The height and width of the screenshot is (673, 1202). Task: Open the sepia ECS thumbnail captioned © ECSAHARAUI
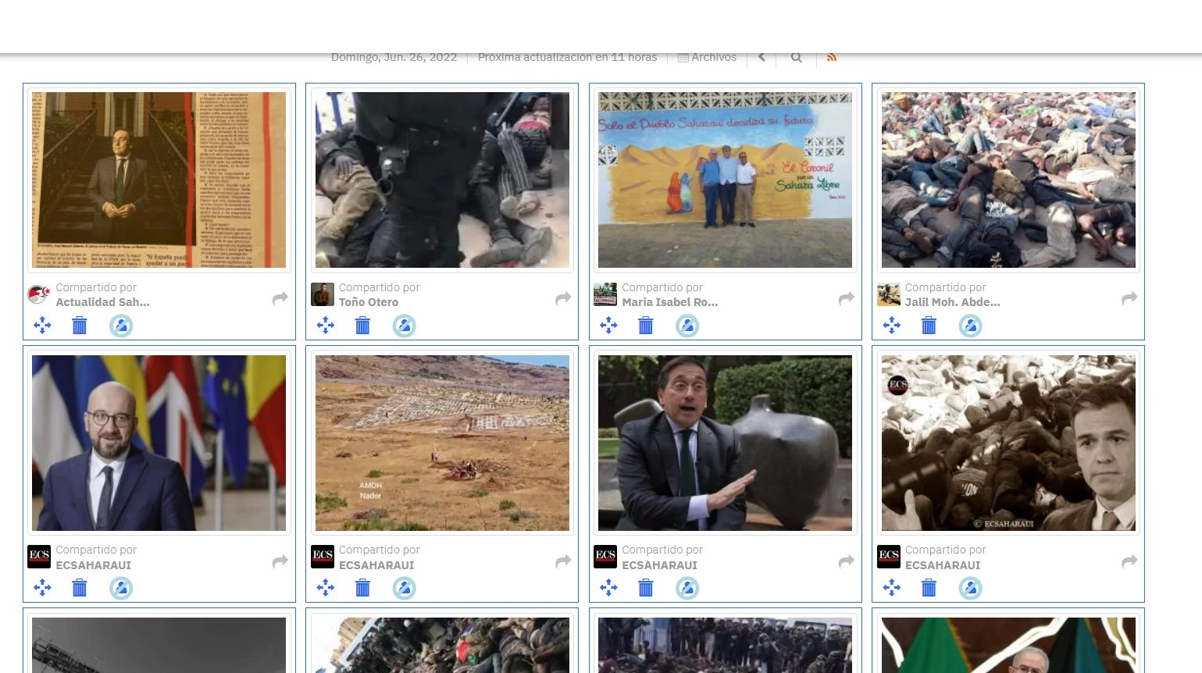(x=1008, y=443)
